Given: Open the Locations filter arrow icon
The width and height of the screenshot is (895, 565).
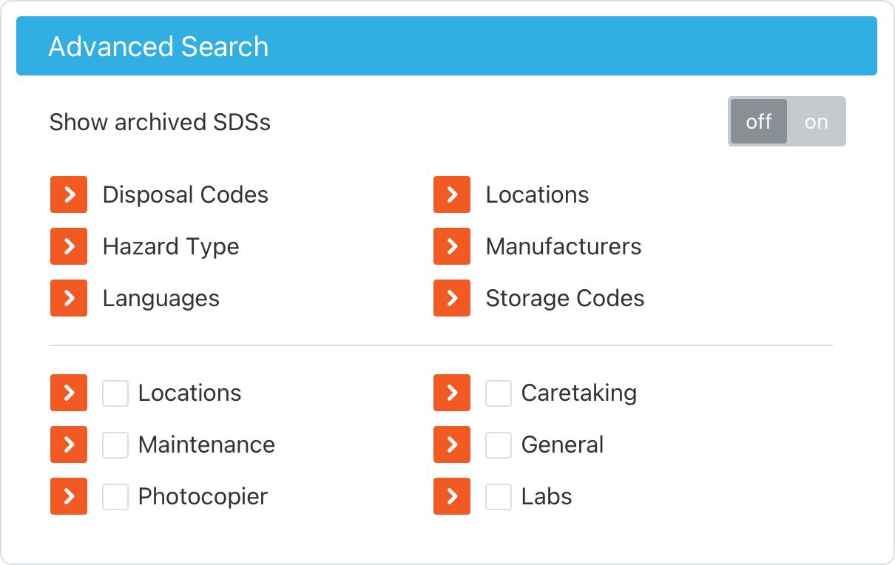Looking at the screenshot, I should (x=452, y=194).
